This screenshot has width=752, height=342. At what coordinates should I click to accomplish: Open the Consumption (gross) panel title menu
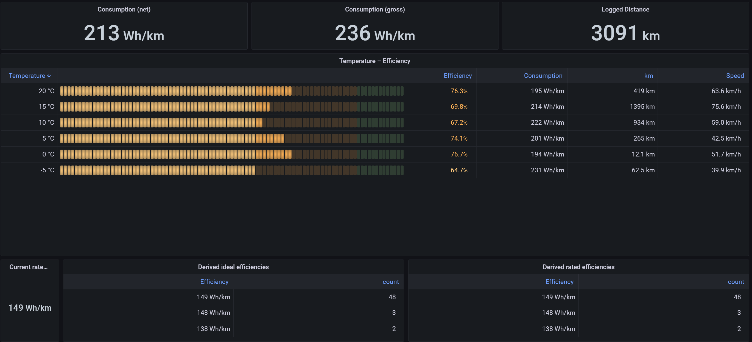(x=374, y=9)
